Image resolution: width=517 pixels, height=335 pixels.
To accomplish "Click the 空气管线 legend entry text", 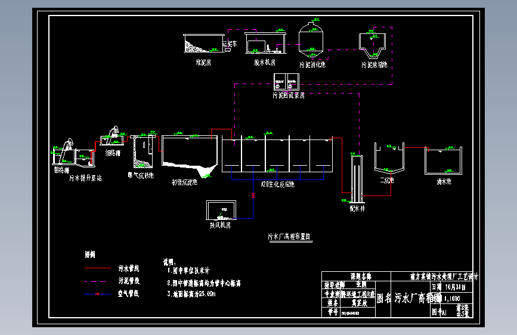I will tap(129, 293).
